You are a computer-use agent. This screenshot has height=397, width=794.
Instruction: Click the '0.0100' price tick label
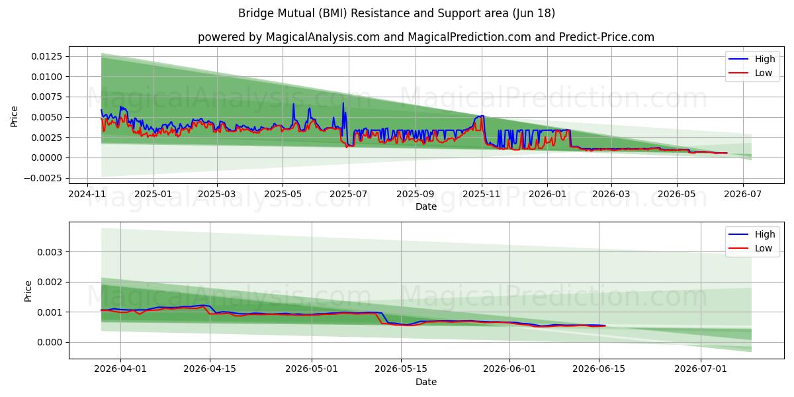48,77
